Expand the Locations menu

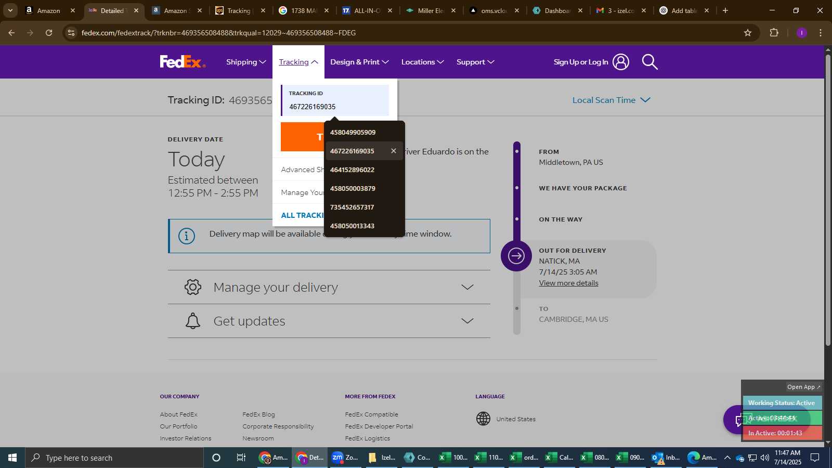click(422, 62)
